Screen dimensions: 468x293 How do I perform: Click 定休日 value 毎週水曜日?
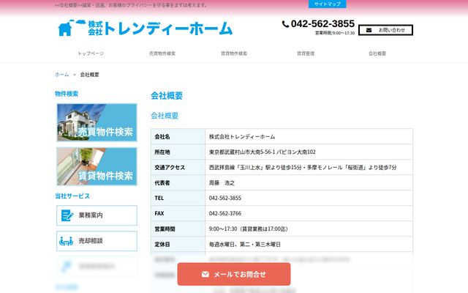[245, 244]
